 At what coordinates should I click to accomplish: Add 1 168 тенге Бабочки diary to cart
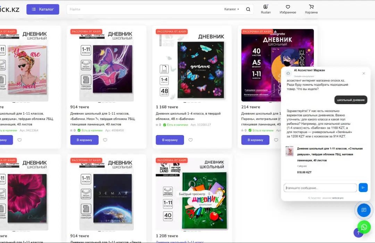pyautogui.click(x=170, y=140)
